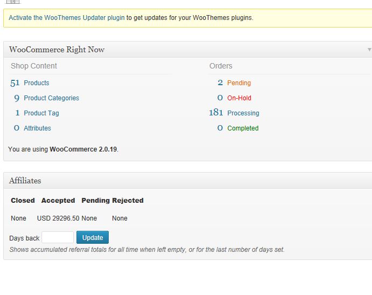The image size is (372, 295).
Task: Focus the Days back input field
Action: [58, 237]
